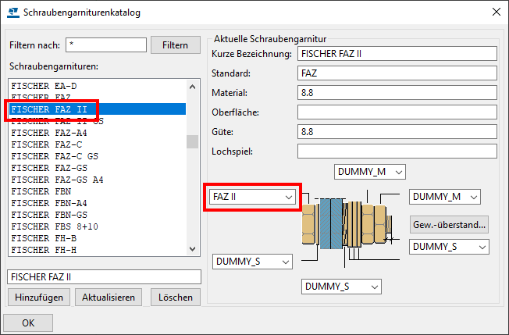509x335 pixels.
Task: Open the DUMMY_M dropdown above the bolt diagram
Action: pos(370,172)
